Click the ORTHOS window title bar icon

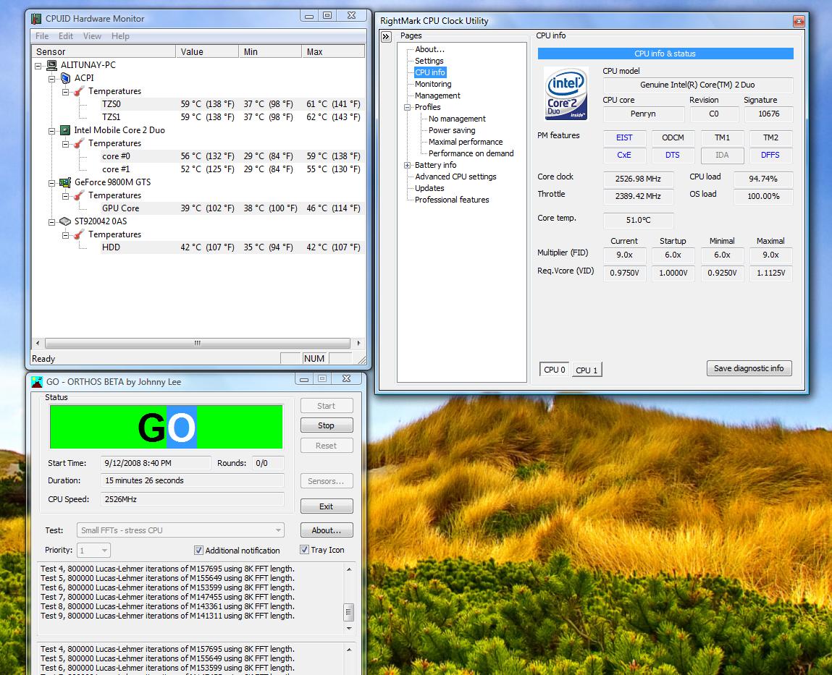(37, 382)
